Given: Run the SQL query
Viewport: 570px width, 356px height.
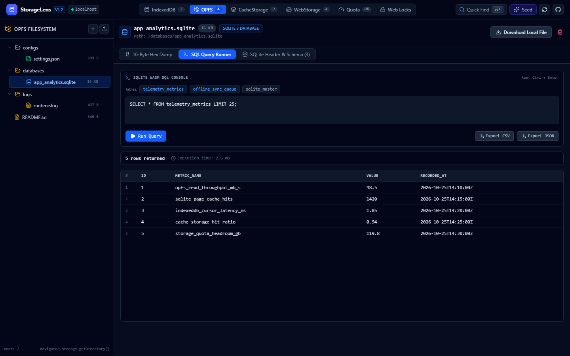Looking at the screenshot, I should [146, 136].
